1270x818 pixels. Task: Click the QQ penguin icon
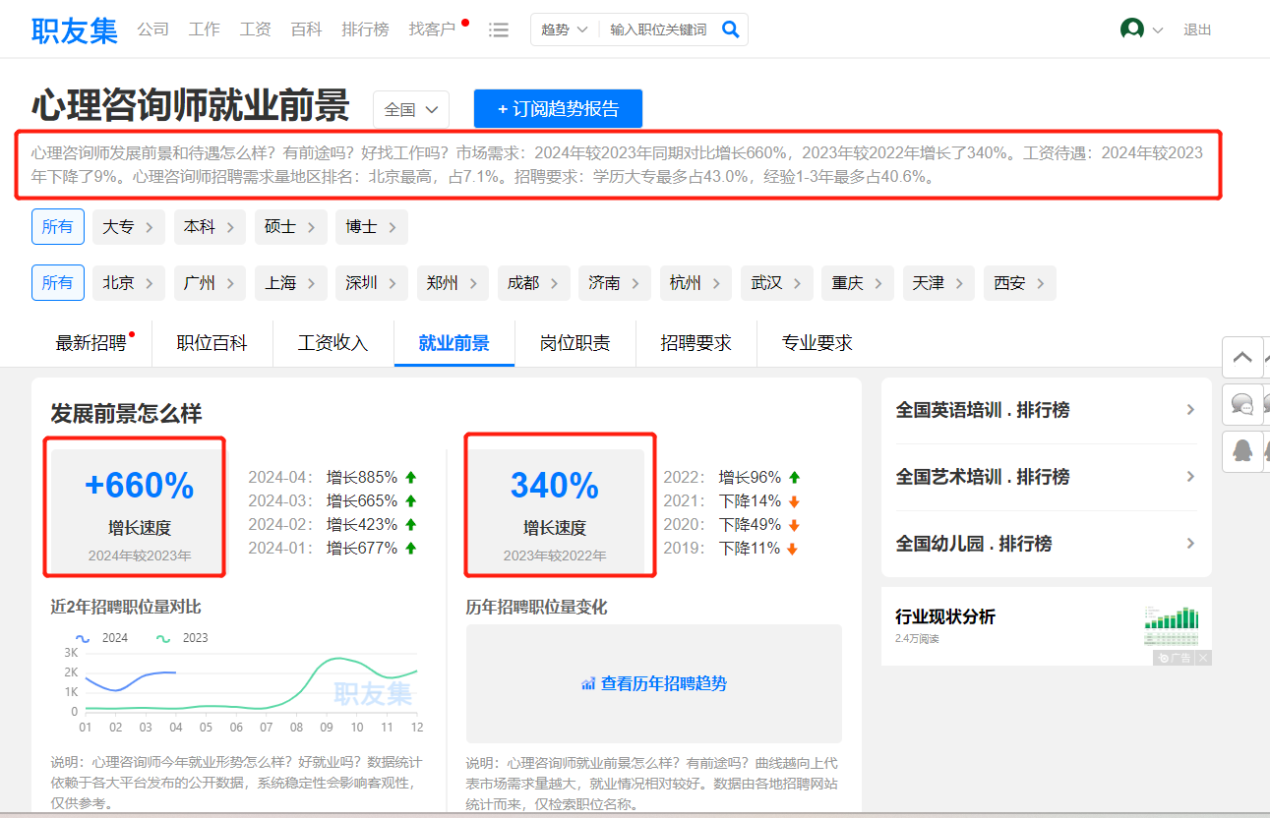point(1242,451)
